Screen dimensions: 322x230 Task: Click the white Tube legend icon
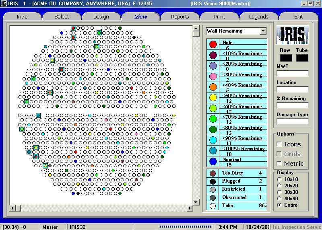[213, 206]
